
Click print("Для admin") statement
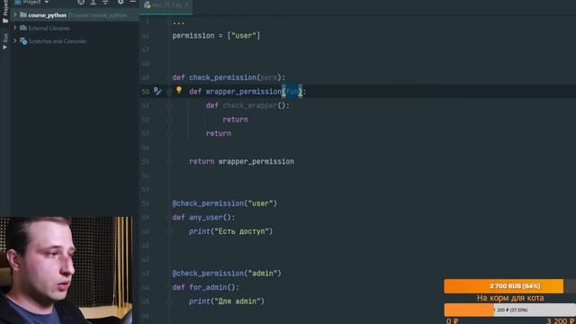(227, 301)
